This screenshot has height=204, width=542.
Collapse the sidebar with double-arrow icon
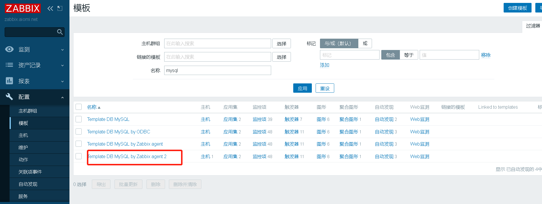[50, 8]
